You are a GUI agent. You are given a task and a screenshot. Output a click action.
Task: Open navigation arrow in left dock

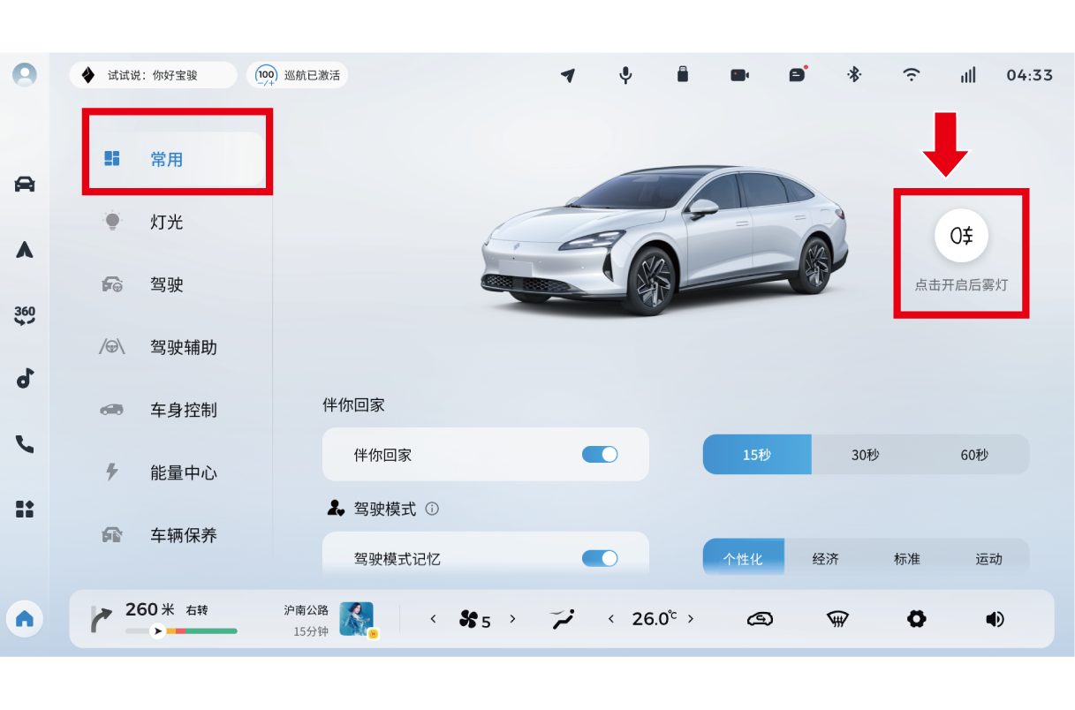(x=25, y=250)
